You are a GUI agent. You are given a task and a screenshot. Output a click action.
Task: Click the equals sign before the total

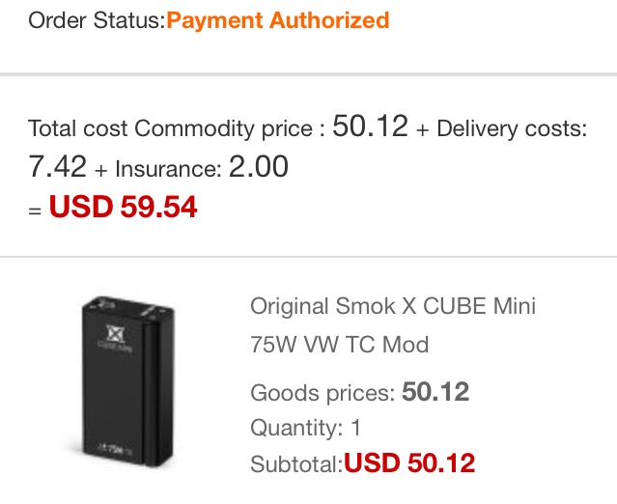[35, 210]
